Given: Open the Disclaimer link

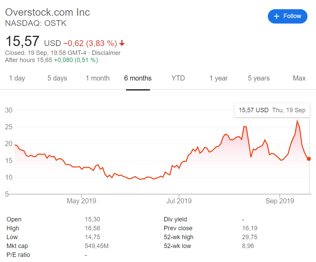Looking at the screenshot, I should (x=106, y=53).
